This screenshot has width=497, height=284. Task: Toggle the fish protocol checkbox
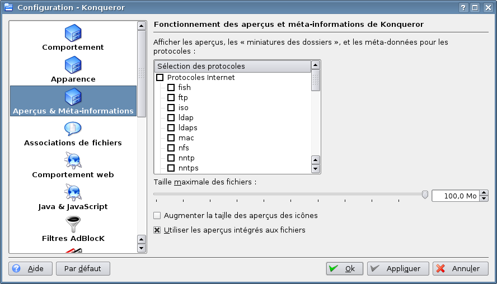(171, 88)
